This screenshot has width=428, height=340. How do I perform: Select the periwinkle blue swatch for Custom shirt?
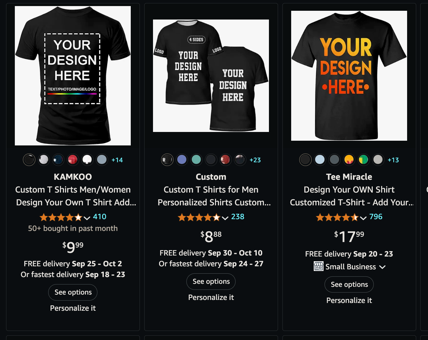(x=182, y=160)
